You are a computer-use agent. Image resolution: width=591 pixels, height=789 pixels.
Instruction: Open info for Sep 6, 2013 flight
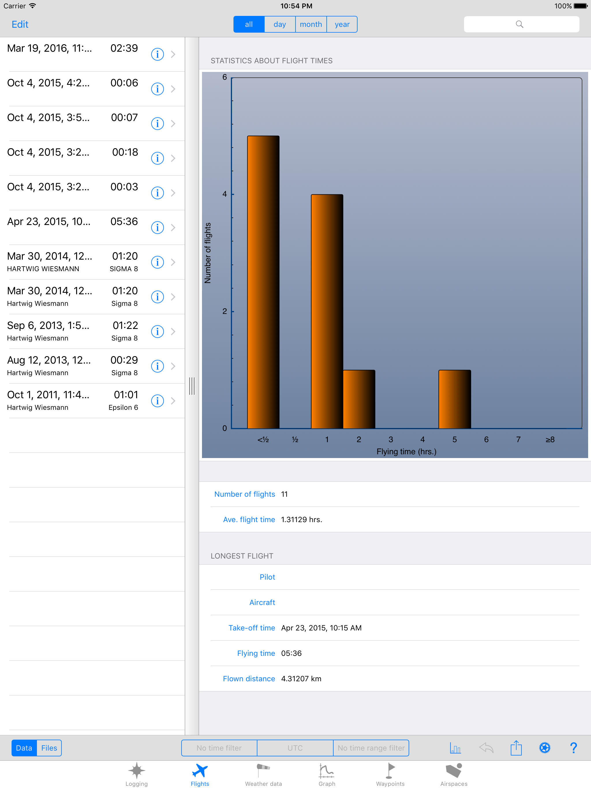157,331
